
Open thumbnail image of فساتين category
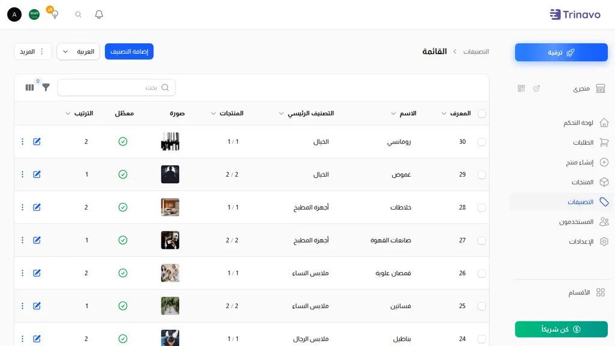[170, 306]
